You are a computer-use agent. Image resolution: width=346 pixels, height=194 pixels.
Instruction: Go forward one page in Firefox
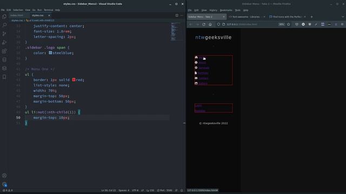point(197,24)
